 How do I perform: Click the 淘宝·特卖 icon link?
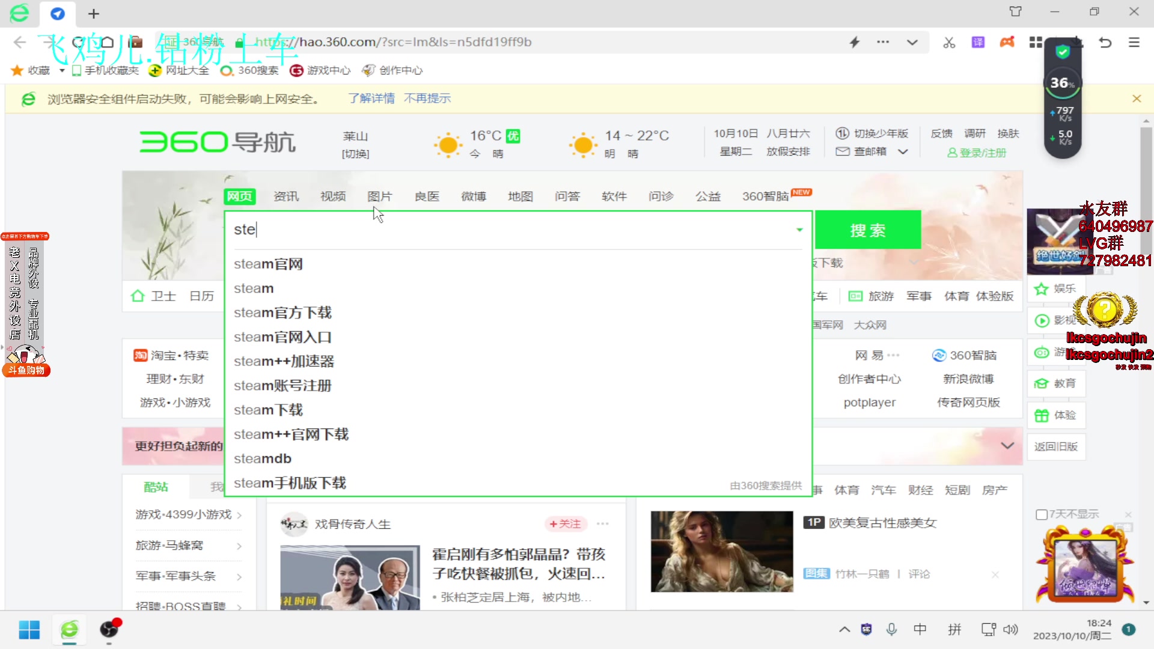tap(140, 356)
